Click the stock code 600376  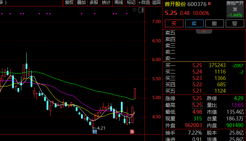point(197,4)
